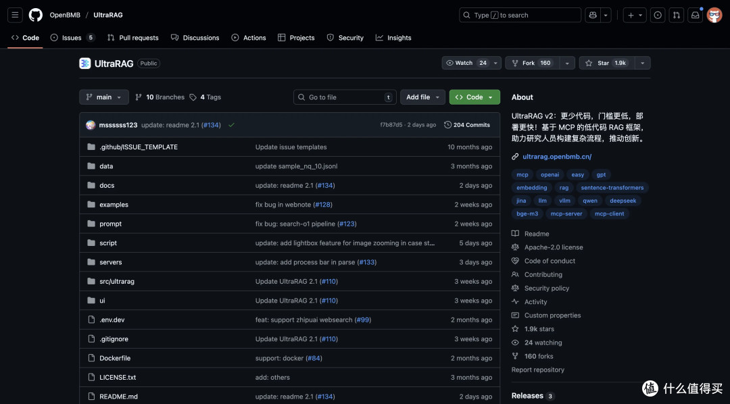View 10 Branches link
Screen dimensions: 730x404
(160, 97)
